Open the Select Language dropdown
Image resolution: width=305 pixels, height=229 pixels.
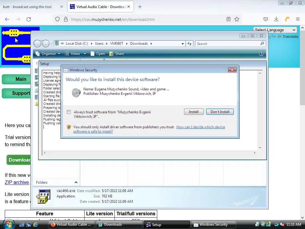pos(275,30)
